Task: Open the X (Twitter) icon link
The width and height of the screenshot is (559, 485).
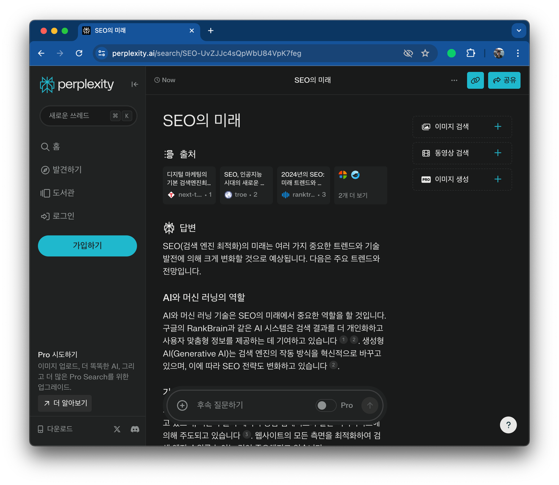Action: 117,429
